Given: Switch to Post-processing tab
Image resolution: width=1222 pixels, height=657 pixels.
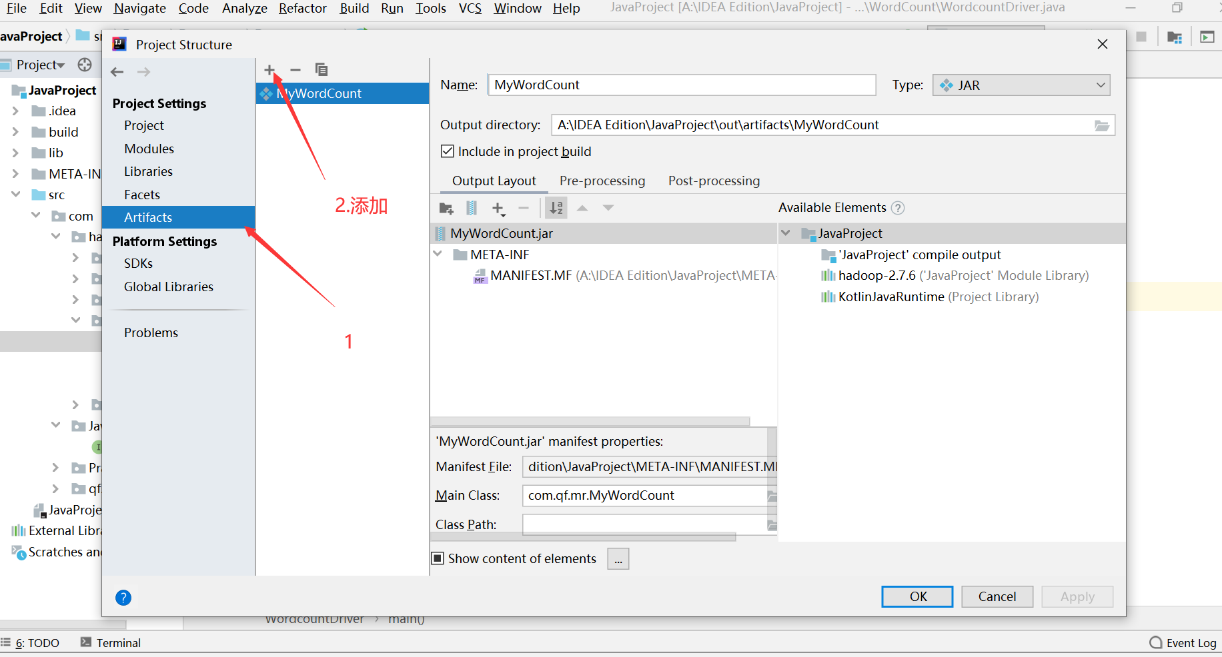Looking at the screenshot, I should coord(714,181).
